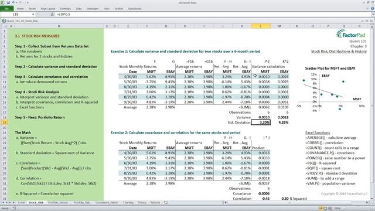The width and height of the screenshot is (375, 211).
Task: Click the formula bar showing =L18^0.5
Action: 213,15
